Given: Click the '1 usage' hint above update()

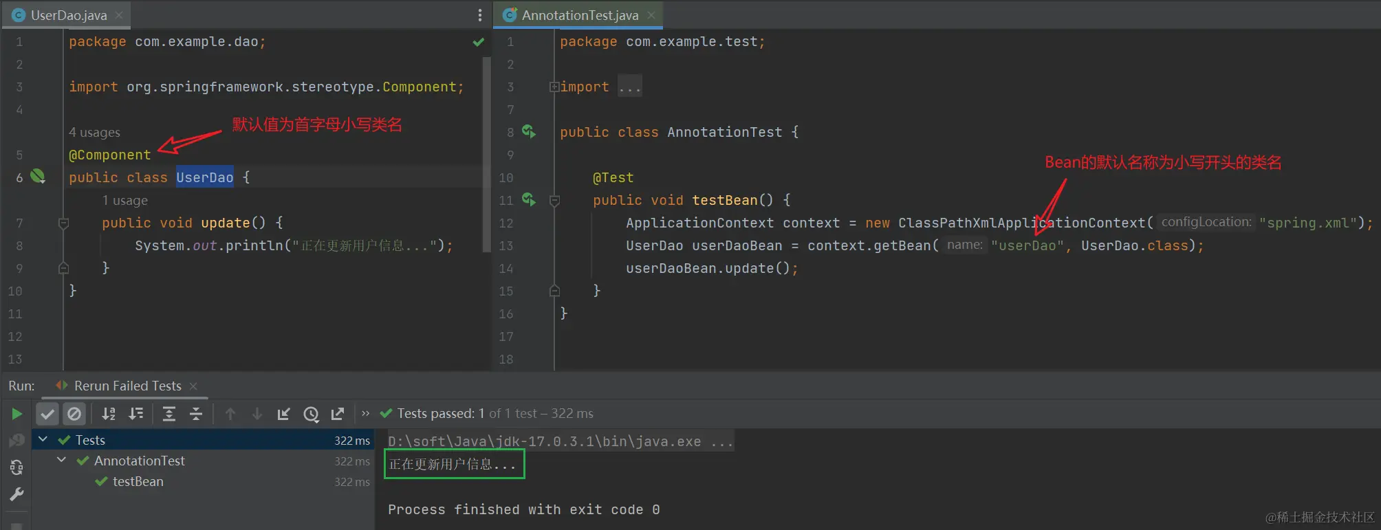Looking at the screenshot, I should click(124, 201).
